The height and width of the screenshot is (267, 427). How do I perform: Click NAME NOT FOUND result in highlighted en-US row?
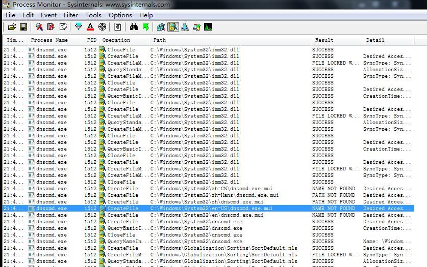pos(334,209)
